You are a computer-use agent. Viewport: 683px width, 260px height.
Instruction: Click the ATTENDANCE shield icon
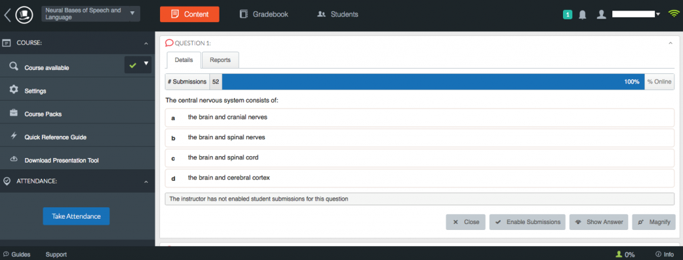[x=7, y=181]
